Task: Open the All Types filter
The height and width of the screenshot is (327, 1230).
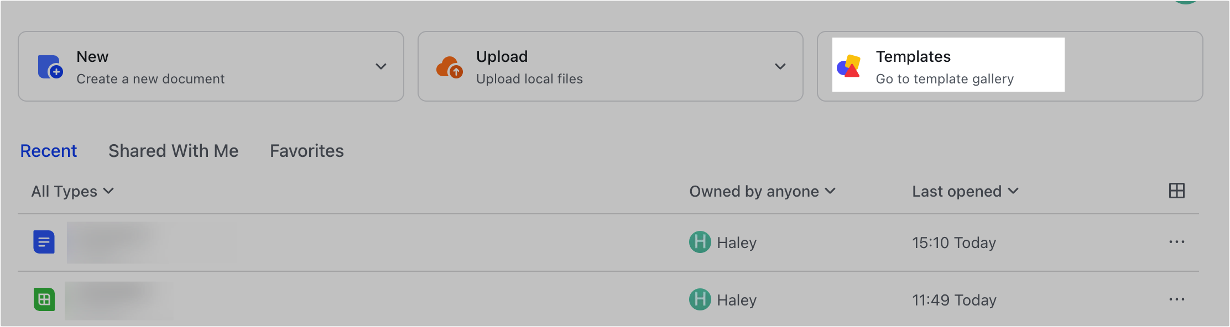Action: pos(72,191)
